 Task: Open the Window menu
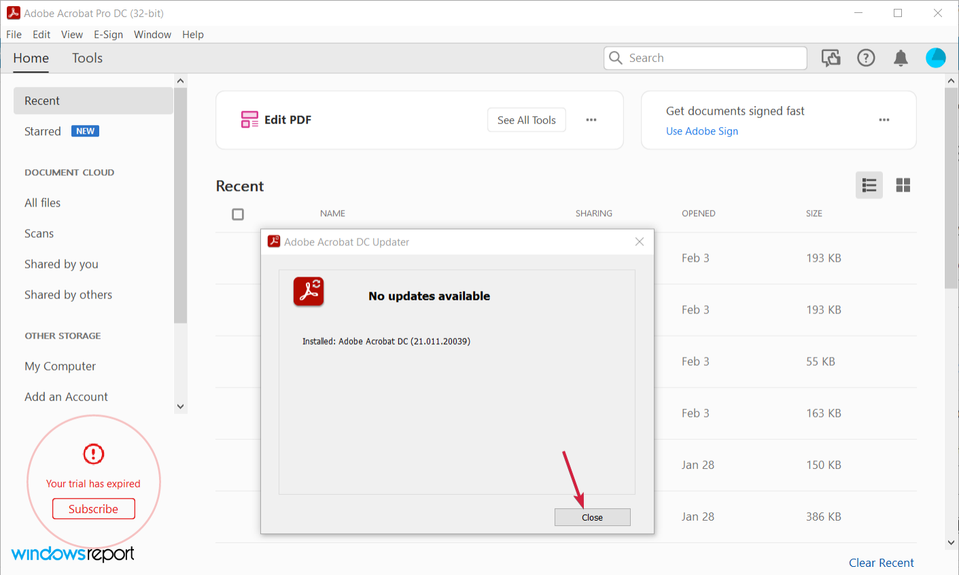152,35
